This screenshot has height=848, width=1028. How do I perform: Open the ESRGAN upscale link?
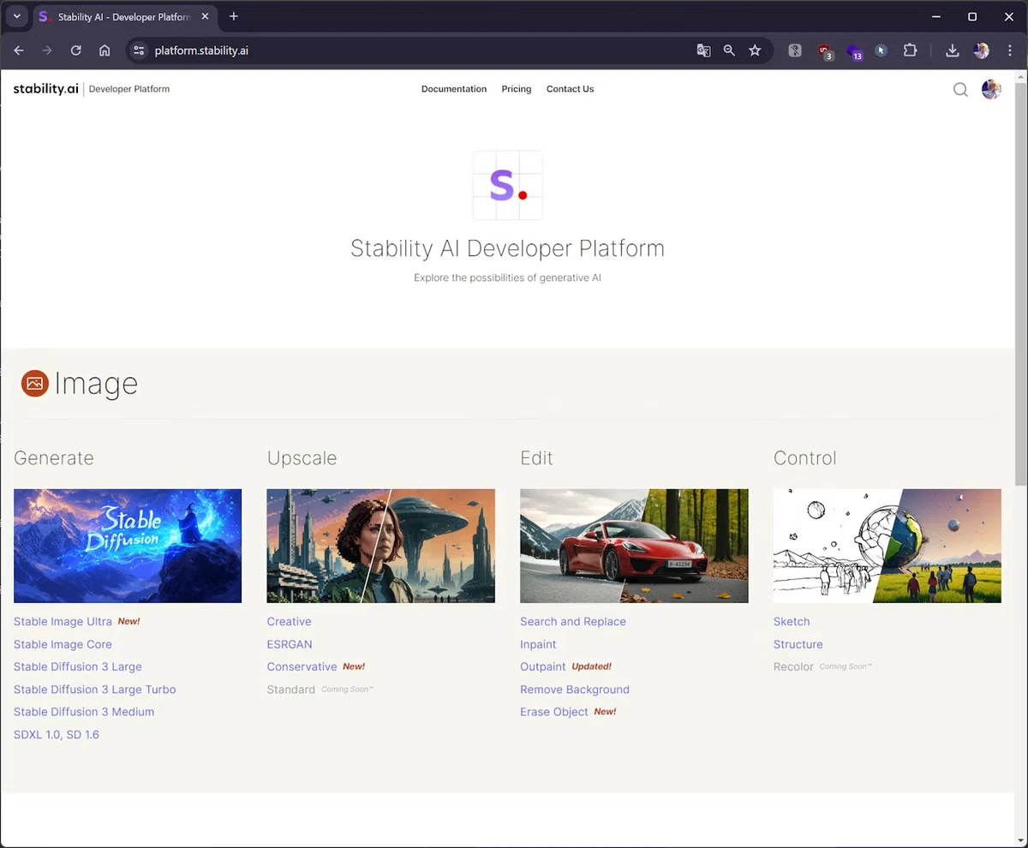[290, 644]
